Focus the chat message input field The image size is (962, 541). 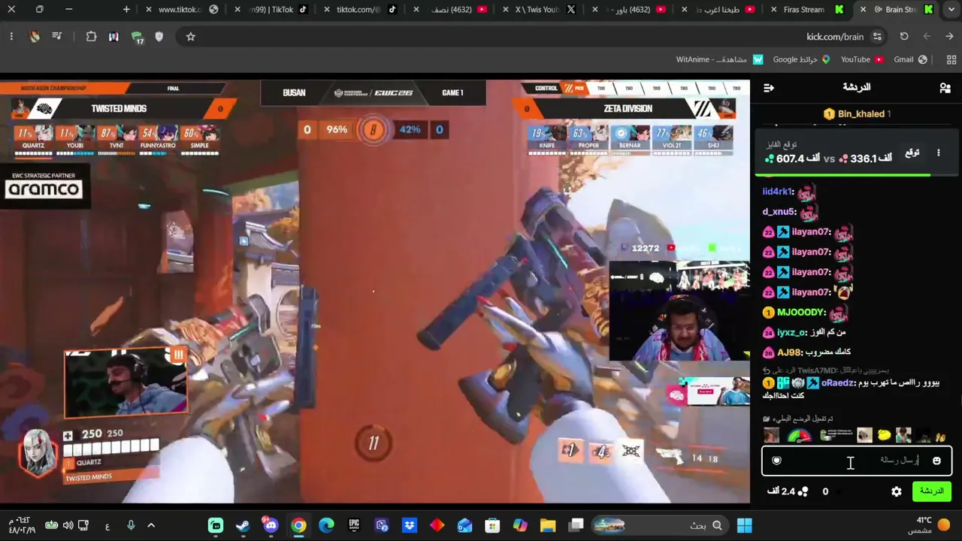point(857,461)
